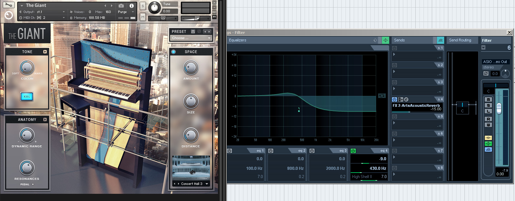
Task: Select the eq 1 band tab
Action: (256, 151)
